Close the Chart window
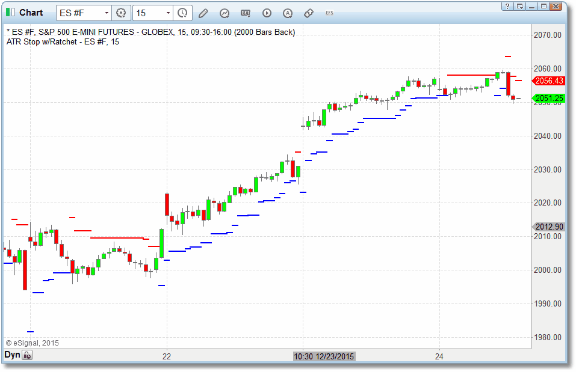Screen dimensions: 576x372 pos(556,6)
